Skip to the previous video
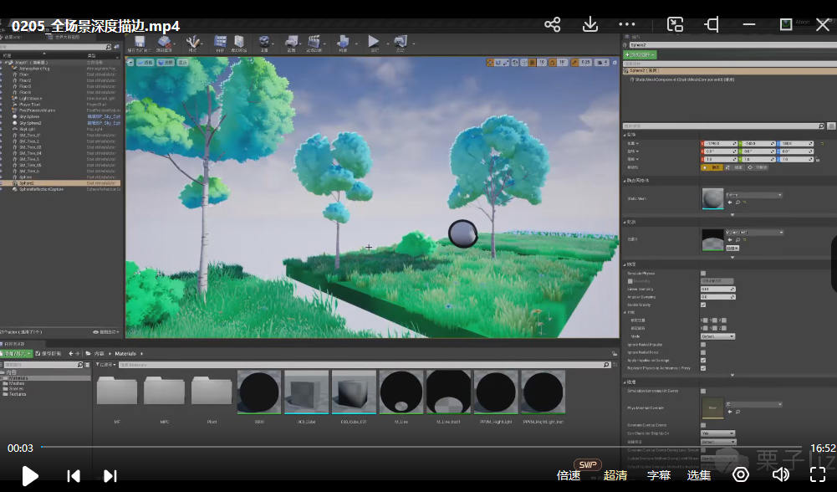Viewport: 837px width, 492px height. 74,476
